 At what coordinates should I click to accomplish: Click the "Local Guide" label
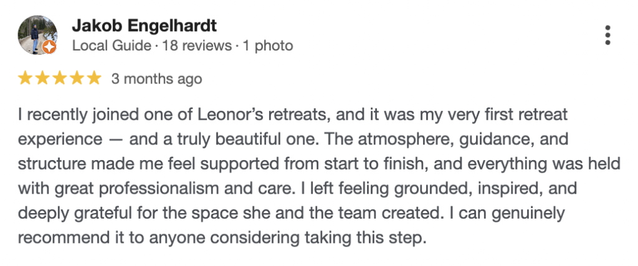tap(112, 45)
